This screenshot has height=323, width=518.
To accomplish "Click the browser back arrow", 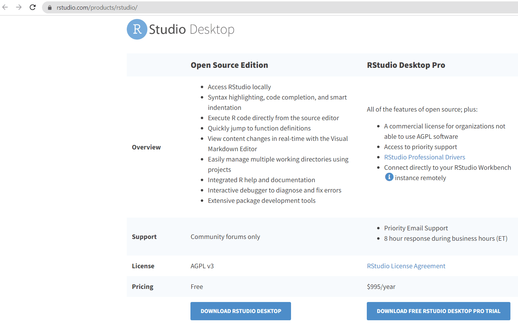I will point(5,7).
